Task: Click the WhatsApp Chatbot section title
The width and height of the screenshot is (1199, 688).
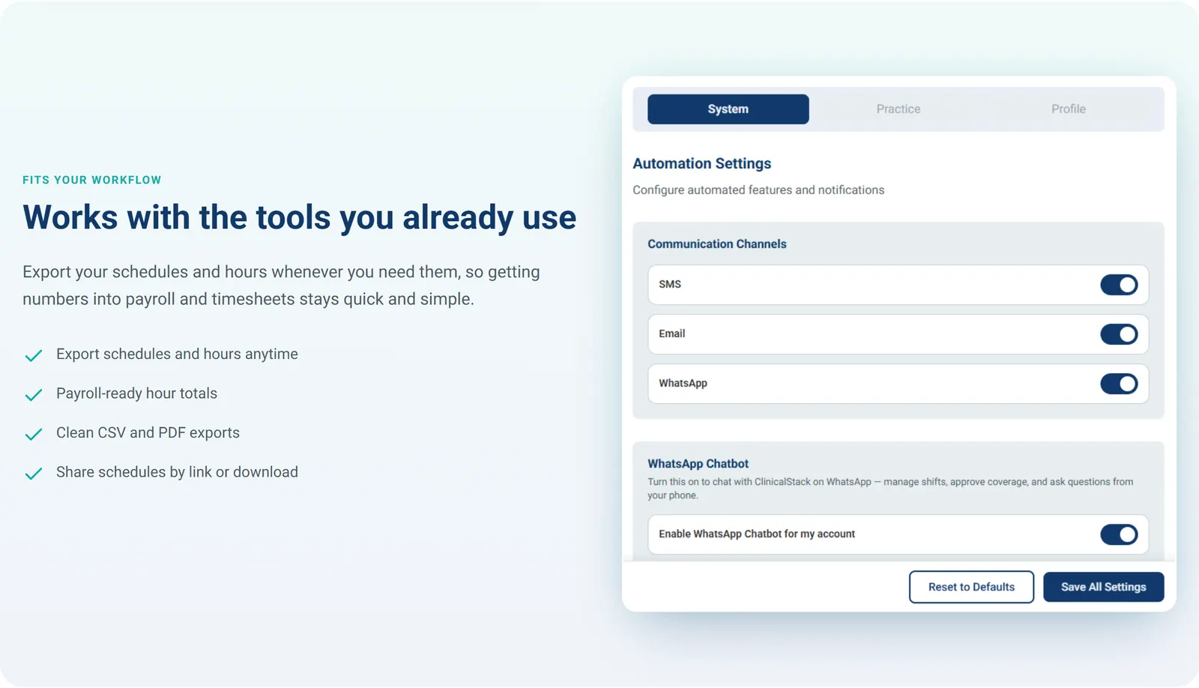Action: (698, 464)
